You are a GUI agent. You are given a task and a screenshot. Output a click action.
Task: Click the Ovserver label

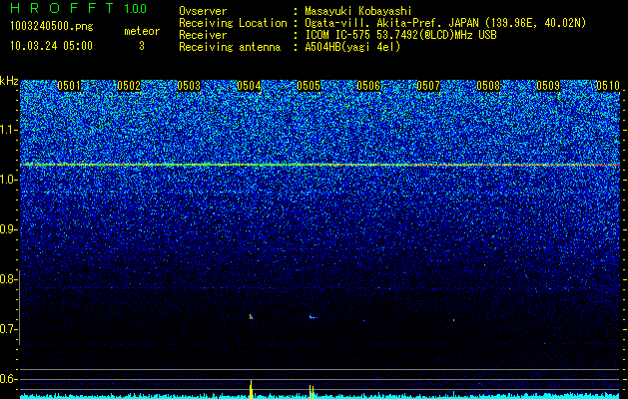point(203,11)
